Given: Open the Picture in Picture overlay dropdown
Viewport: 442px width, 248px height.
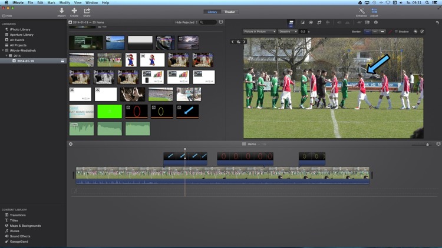Looking at the screenshot, I should click(259, 32).
